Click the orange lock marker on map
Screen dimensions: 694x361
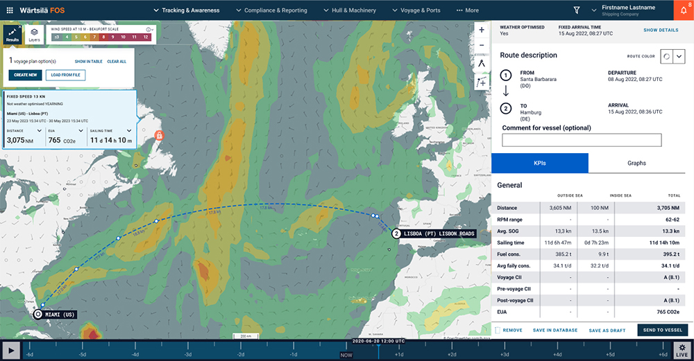pos(158,134)
